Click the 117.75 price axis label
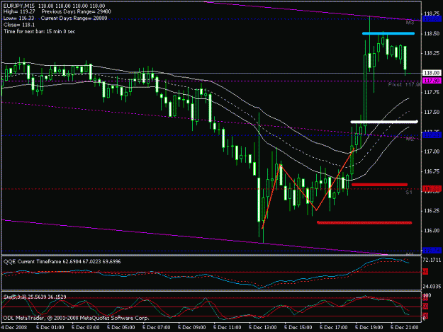The image size is (443, 332). pyautogui.click(x=432, y=92)
